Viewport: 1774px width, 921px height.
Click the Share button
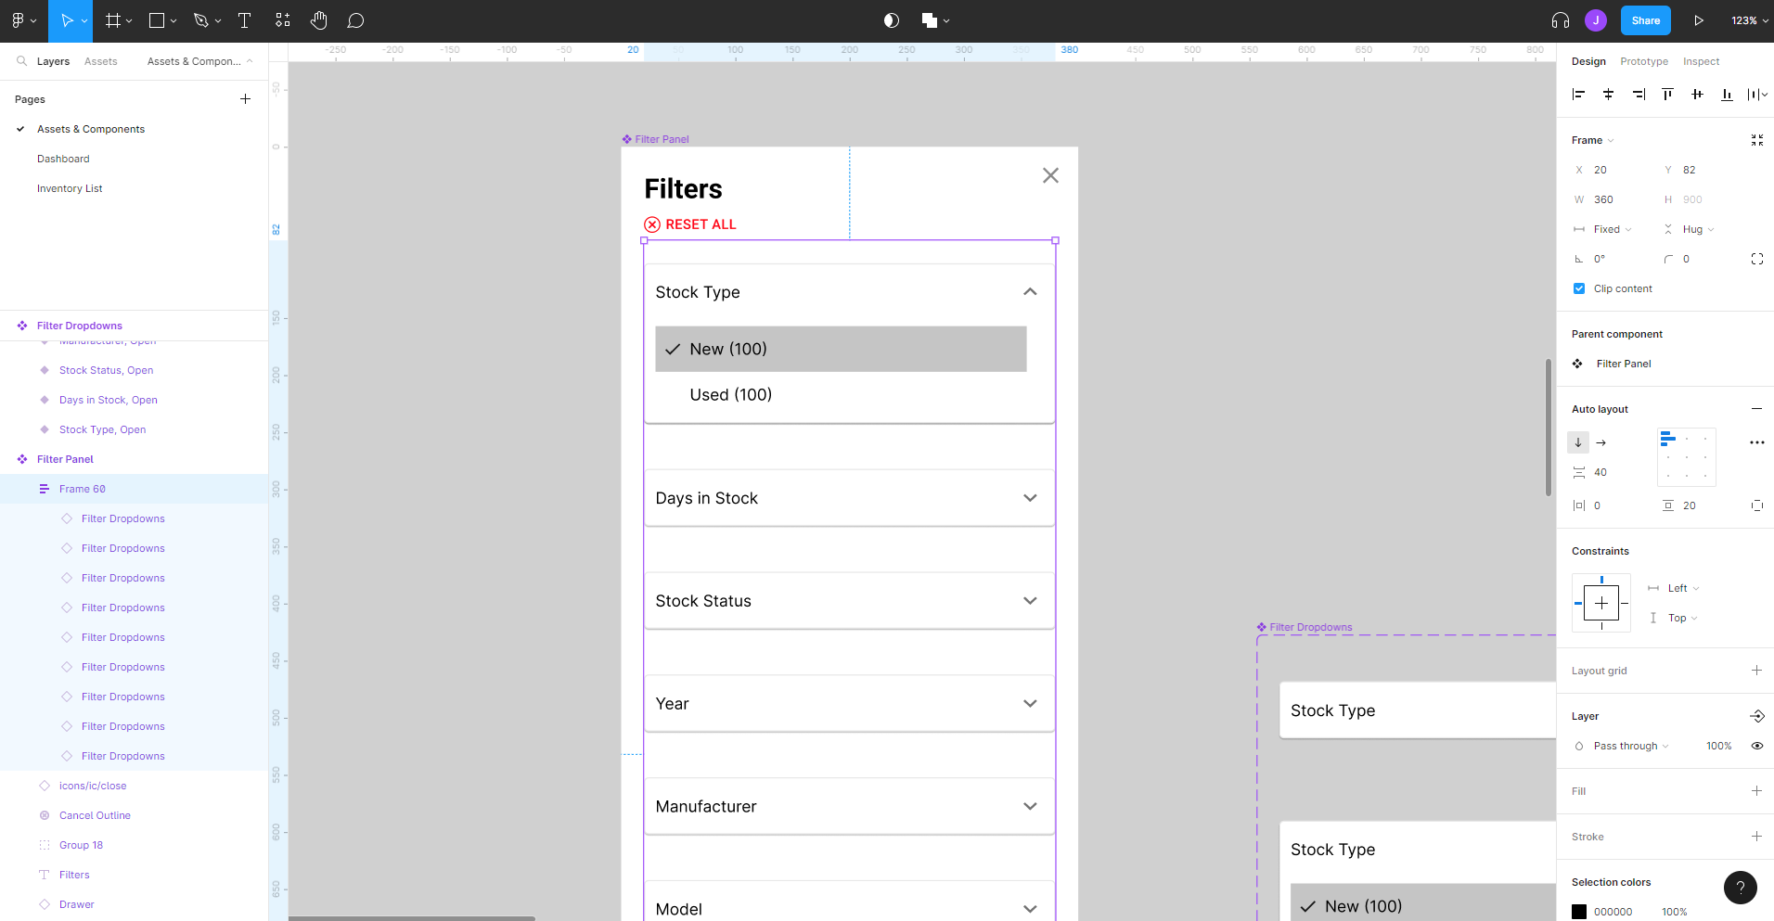click(1645, 20)
